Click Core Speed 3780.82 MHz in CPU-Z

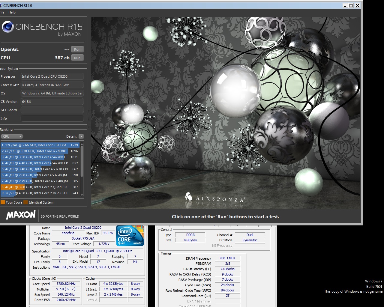(x=66, y=284)
